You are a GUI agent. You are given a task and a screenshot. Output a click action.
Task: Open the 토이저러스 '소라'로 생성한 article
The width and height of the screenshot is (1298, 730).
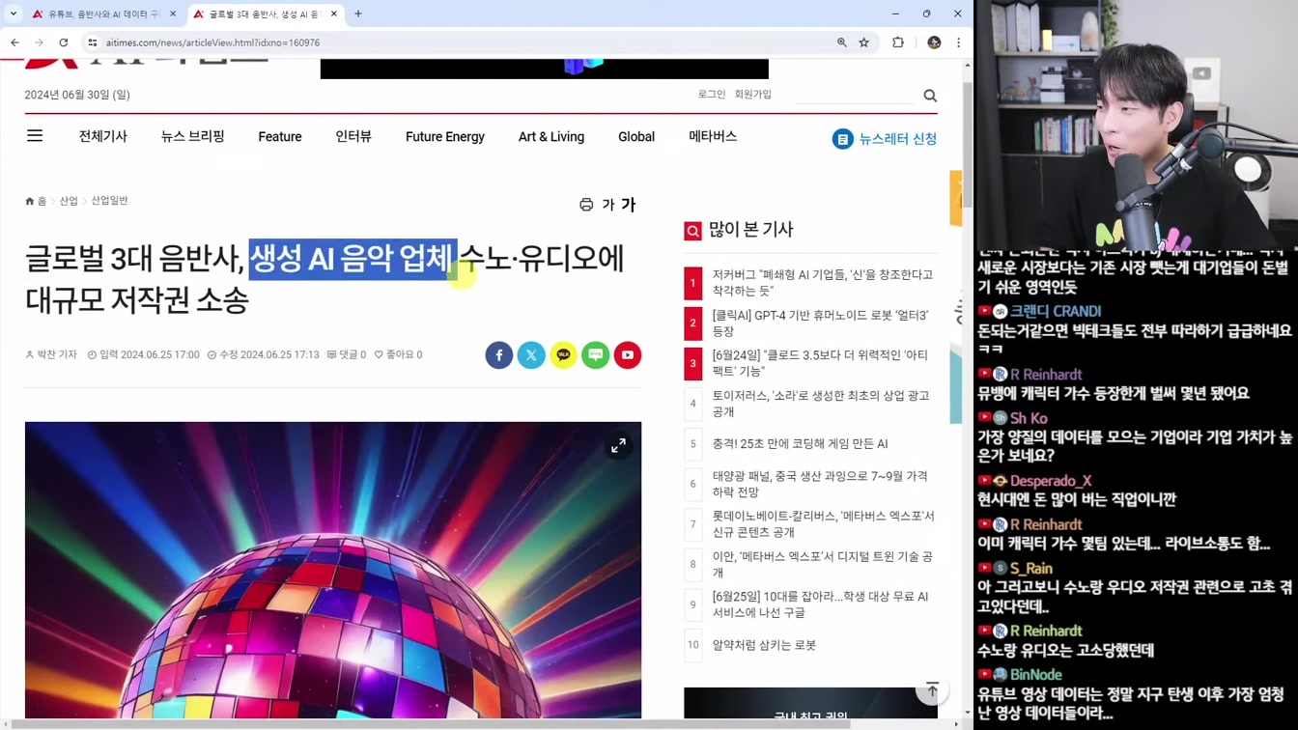821,404
